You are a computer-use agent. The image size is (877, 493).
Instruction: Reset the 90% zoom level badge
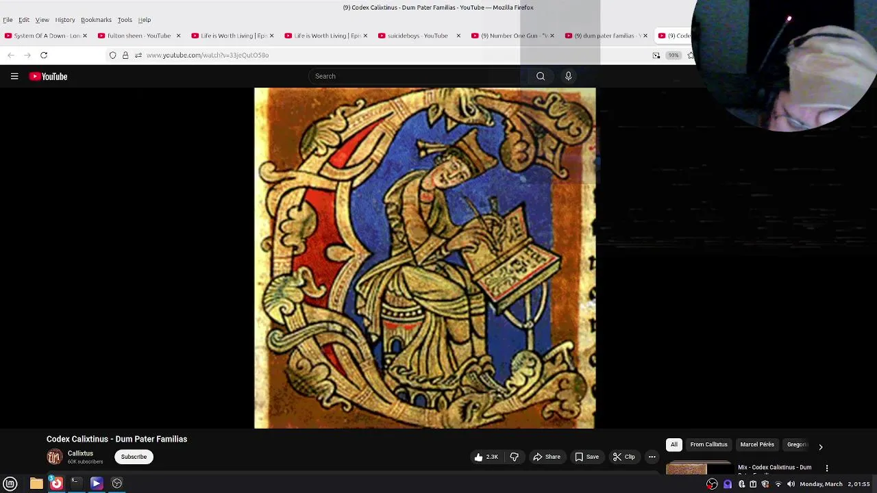coord(674,55)
